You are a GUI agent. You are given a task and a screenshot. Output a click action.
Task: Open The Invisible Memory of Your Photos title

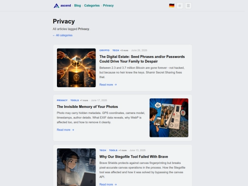87,107
